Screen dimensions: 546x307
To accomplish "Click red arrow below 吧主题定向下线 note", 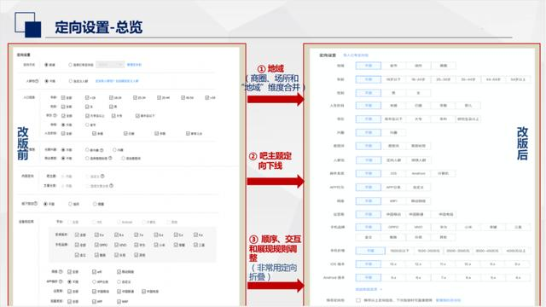I will [x=276, y=182].
